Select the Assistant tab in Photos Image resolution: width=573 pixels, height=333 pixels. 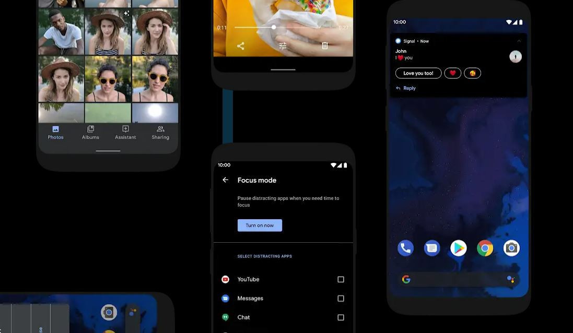tap(125, 133)
